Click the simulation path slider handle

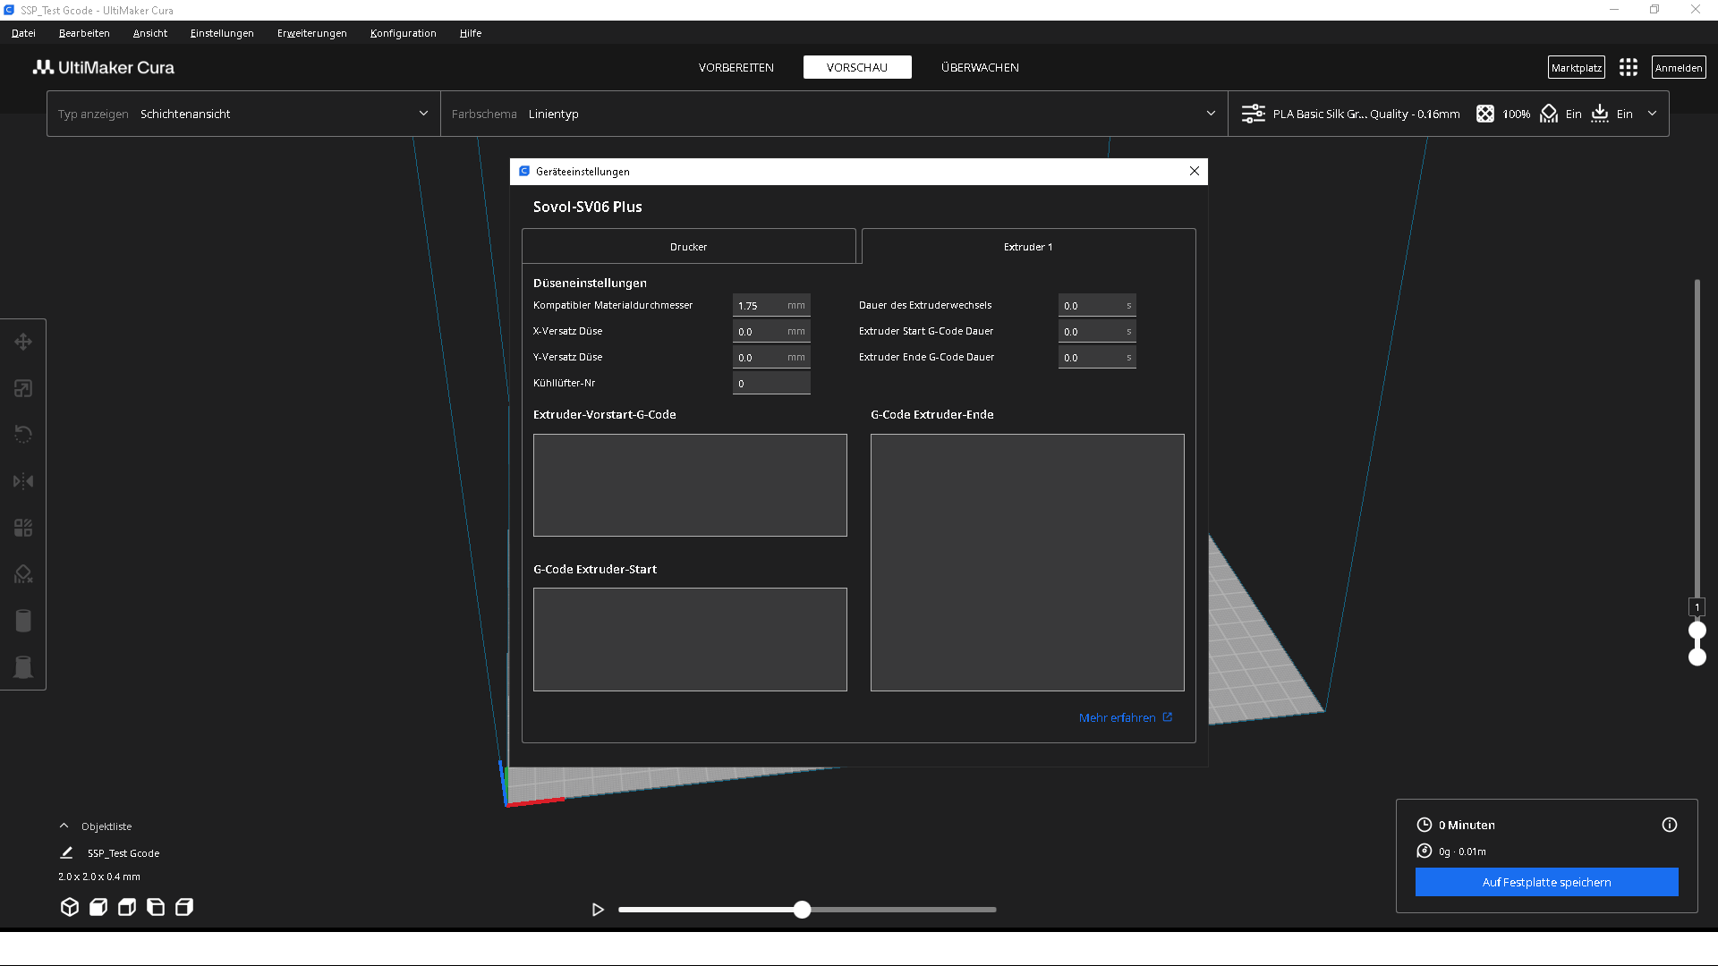tap(803, 910)
